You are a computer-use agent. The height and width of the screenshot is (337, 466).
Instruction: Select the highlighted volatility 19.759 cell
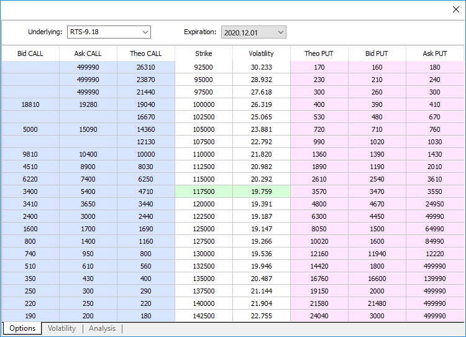pos(261,192)
